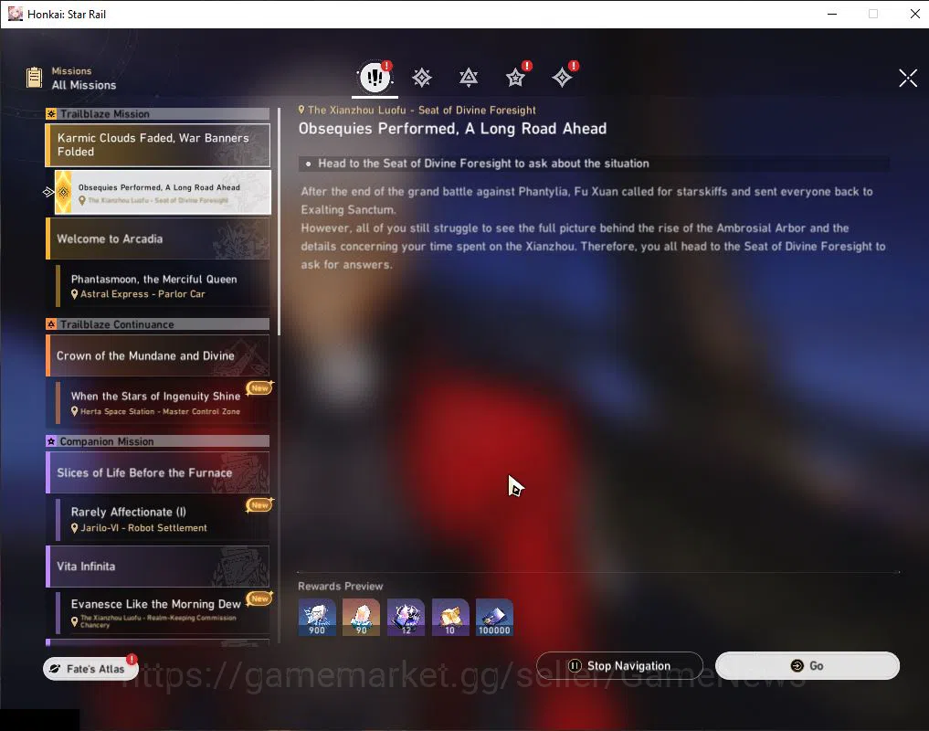
Task: Click the Missions clipboard icon
Action: pyautogui.click(x=35, y=78)
